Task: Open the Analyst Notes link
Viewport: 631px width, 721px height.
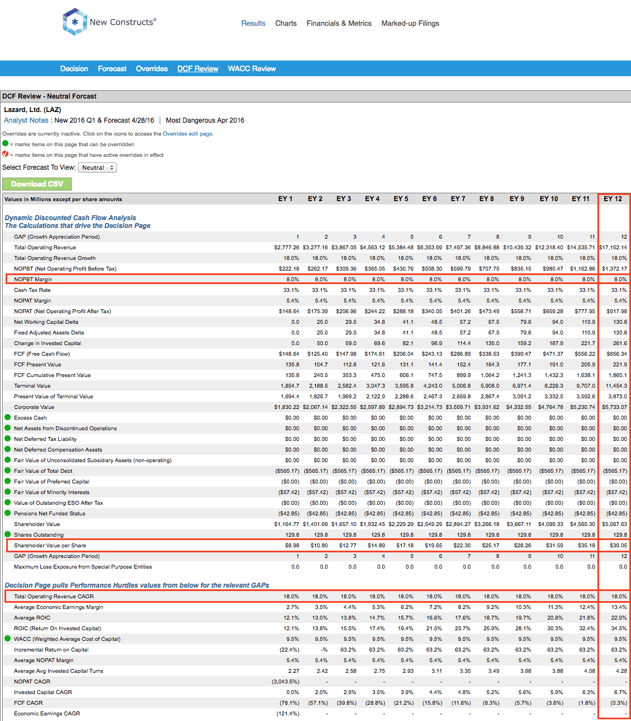Action: pos(26,120)
